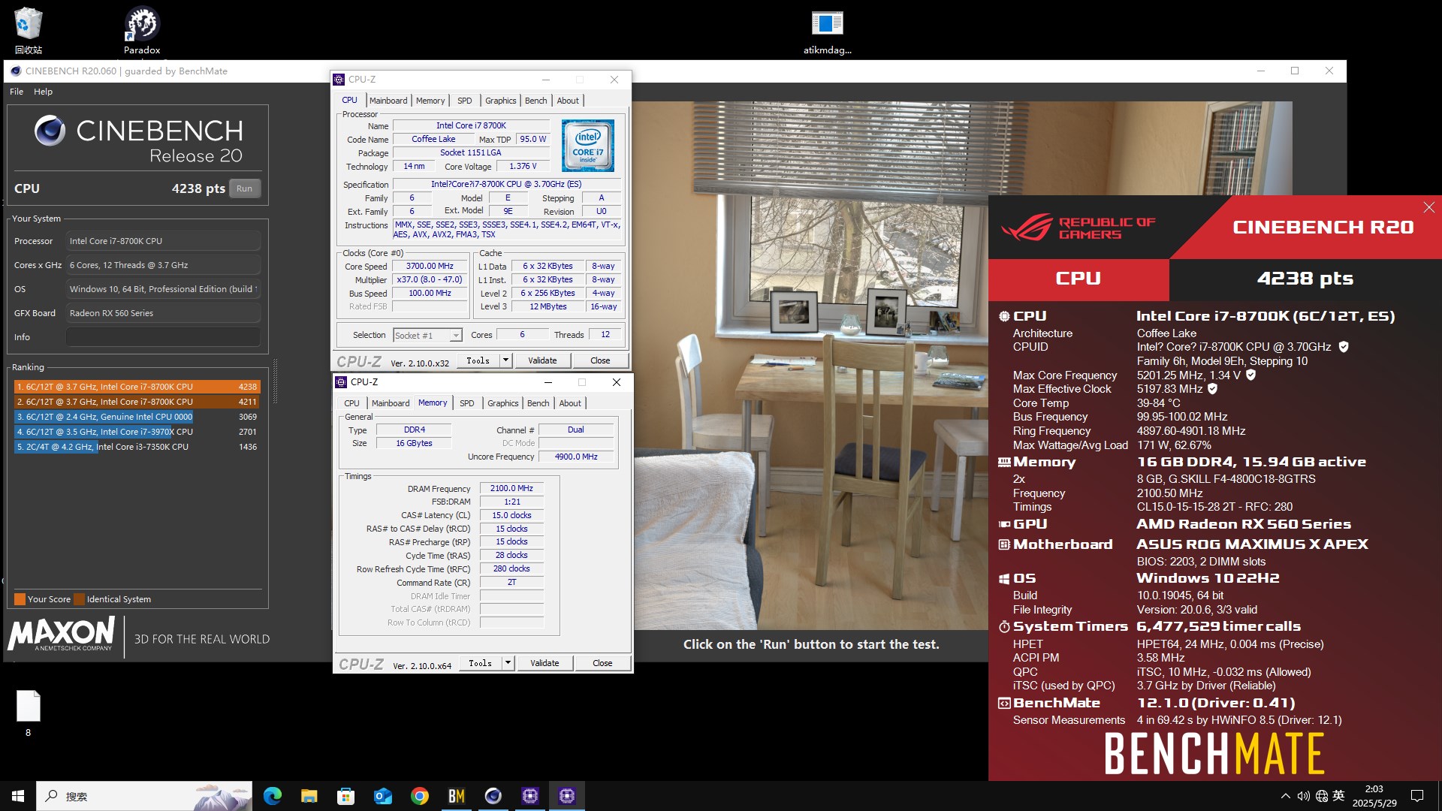Open network status globe in tray

tap(1321, 796)
